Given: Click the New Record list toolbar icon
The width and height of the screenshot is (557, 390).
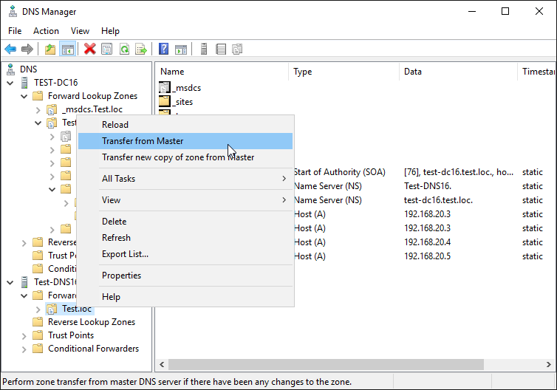Looking at the screenshot, I should point(221,49).
